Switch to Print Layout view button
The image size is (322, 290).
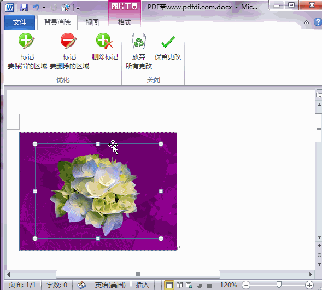(x=169, y=285)
